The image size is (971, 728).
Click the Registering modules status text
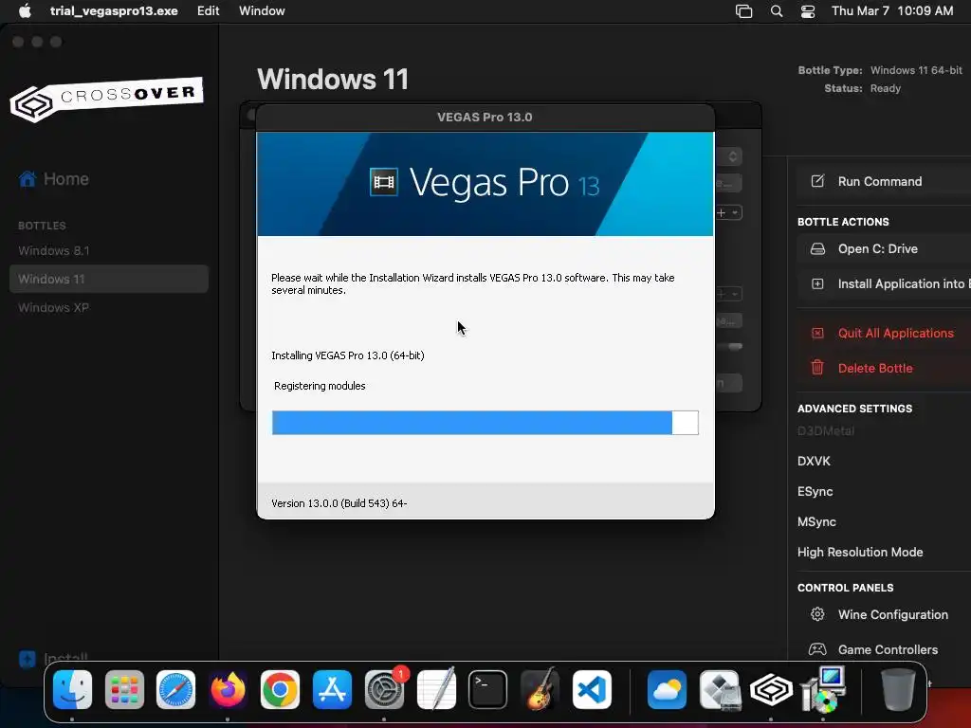click(320, 386)
